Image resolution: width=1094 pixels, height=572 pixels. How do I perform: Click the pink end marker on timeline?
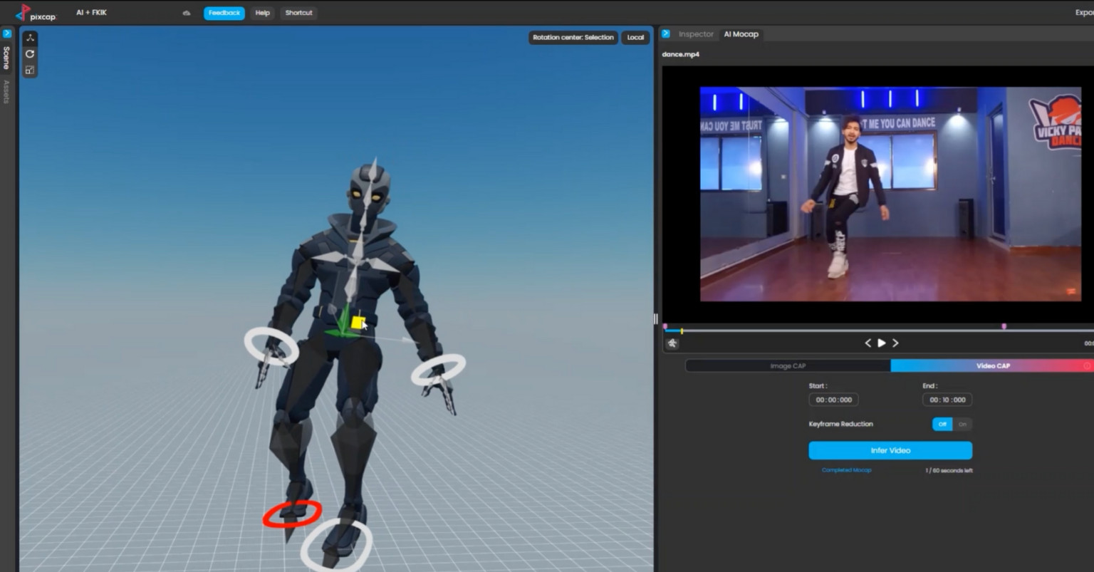tap(1004, 327)
